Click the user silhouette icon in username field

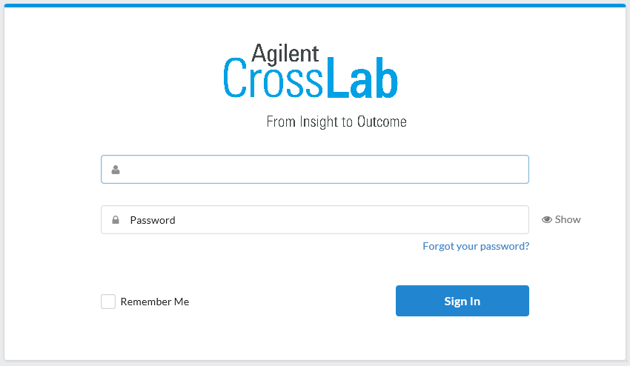116,170
